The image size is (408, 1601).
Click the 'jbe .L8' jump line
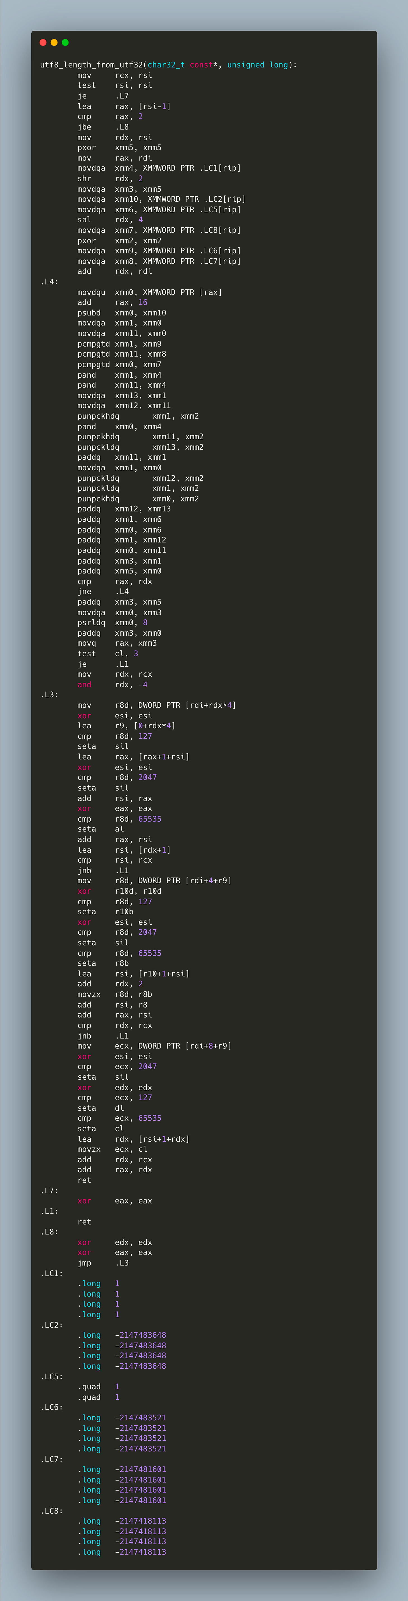[x=103, y=127]
